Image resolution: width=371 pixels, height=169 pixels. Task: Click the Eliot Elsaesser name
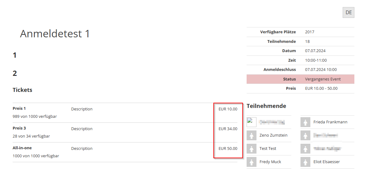point(326,162)
